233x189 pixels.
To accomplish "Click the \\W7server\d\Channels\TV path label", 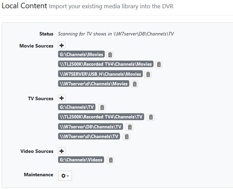I will point(90,136).
